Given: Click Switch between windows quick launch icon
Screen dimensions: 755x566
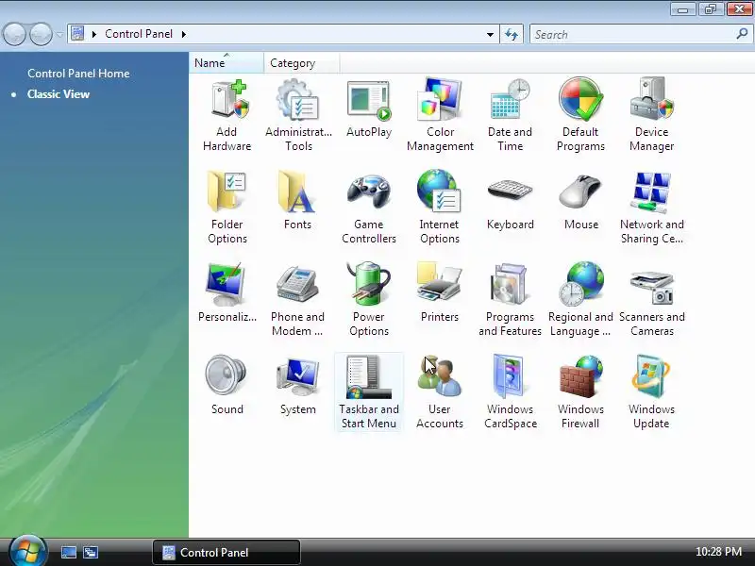Looking at the screenshot, I should [x=91, y=552].
